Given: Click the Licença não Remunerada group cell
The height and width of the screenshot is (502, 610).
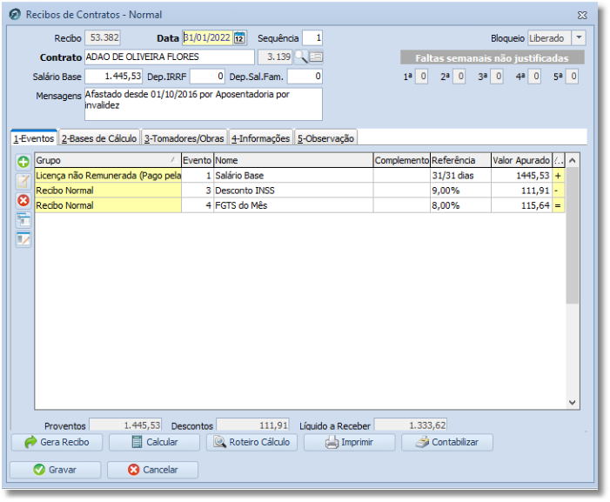Looking at the screenshot, I should click(108, 176).
